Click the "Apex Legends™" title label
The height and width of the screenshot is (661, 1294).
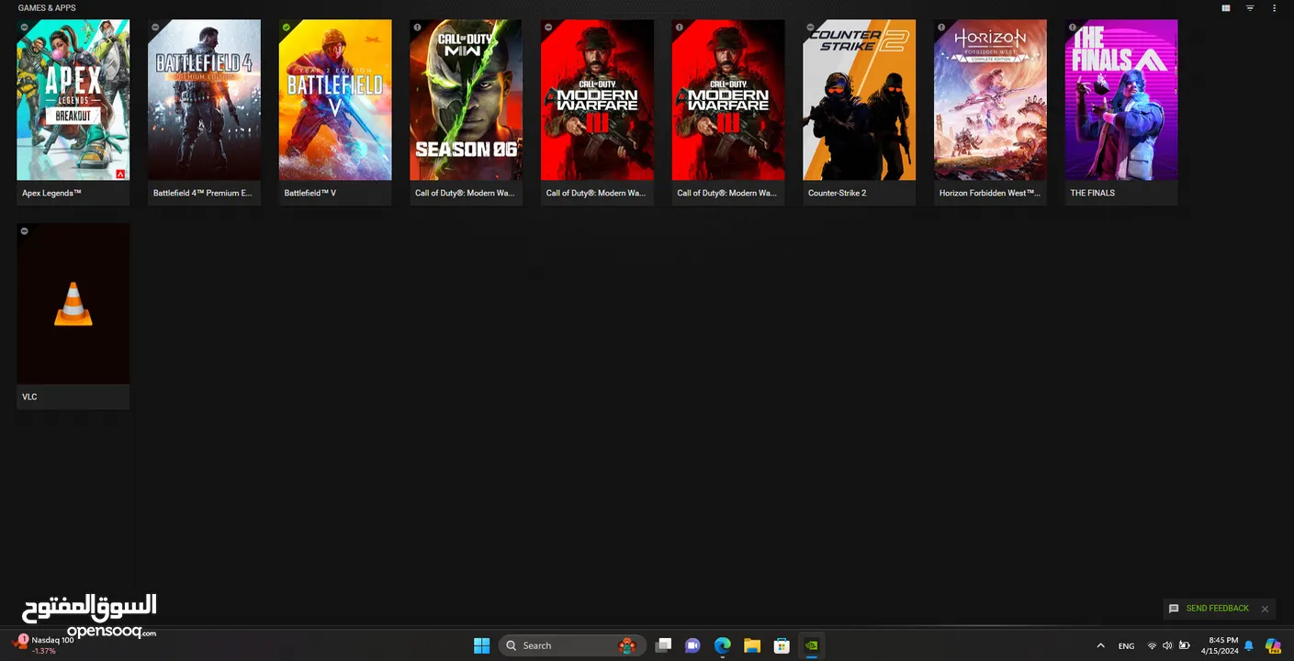tap(51, 193)
